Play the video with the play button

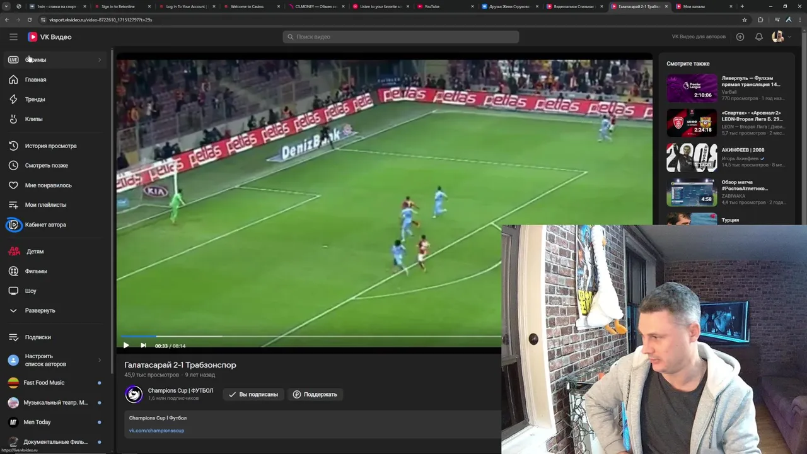(126, 346)
